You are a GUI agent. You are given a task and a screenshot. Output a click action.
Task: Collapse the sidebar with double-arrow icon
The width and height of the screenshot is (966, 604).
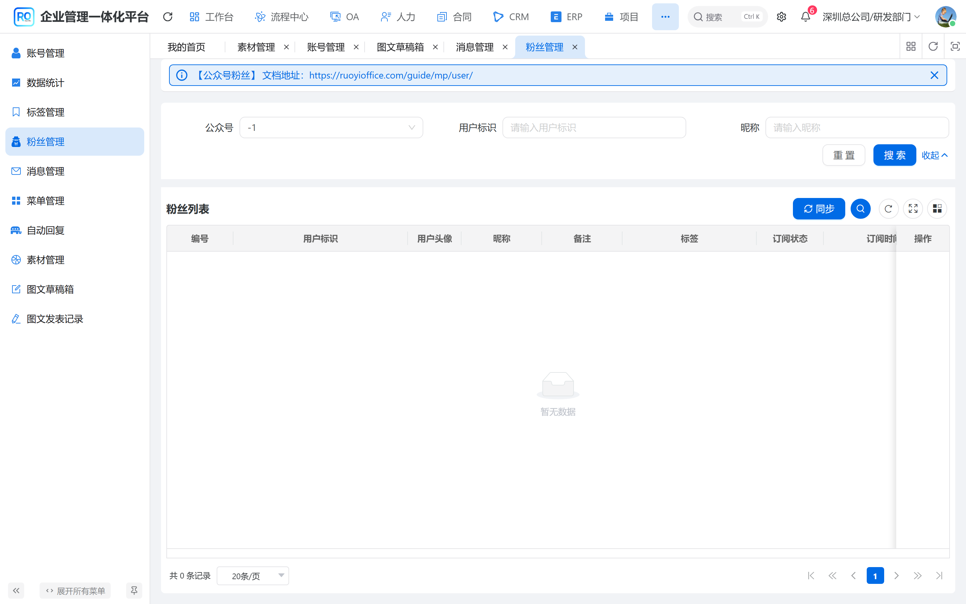(x=16, y=591)
